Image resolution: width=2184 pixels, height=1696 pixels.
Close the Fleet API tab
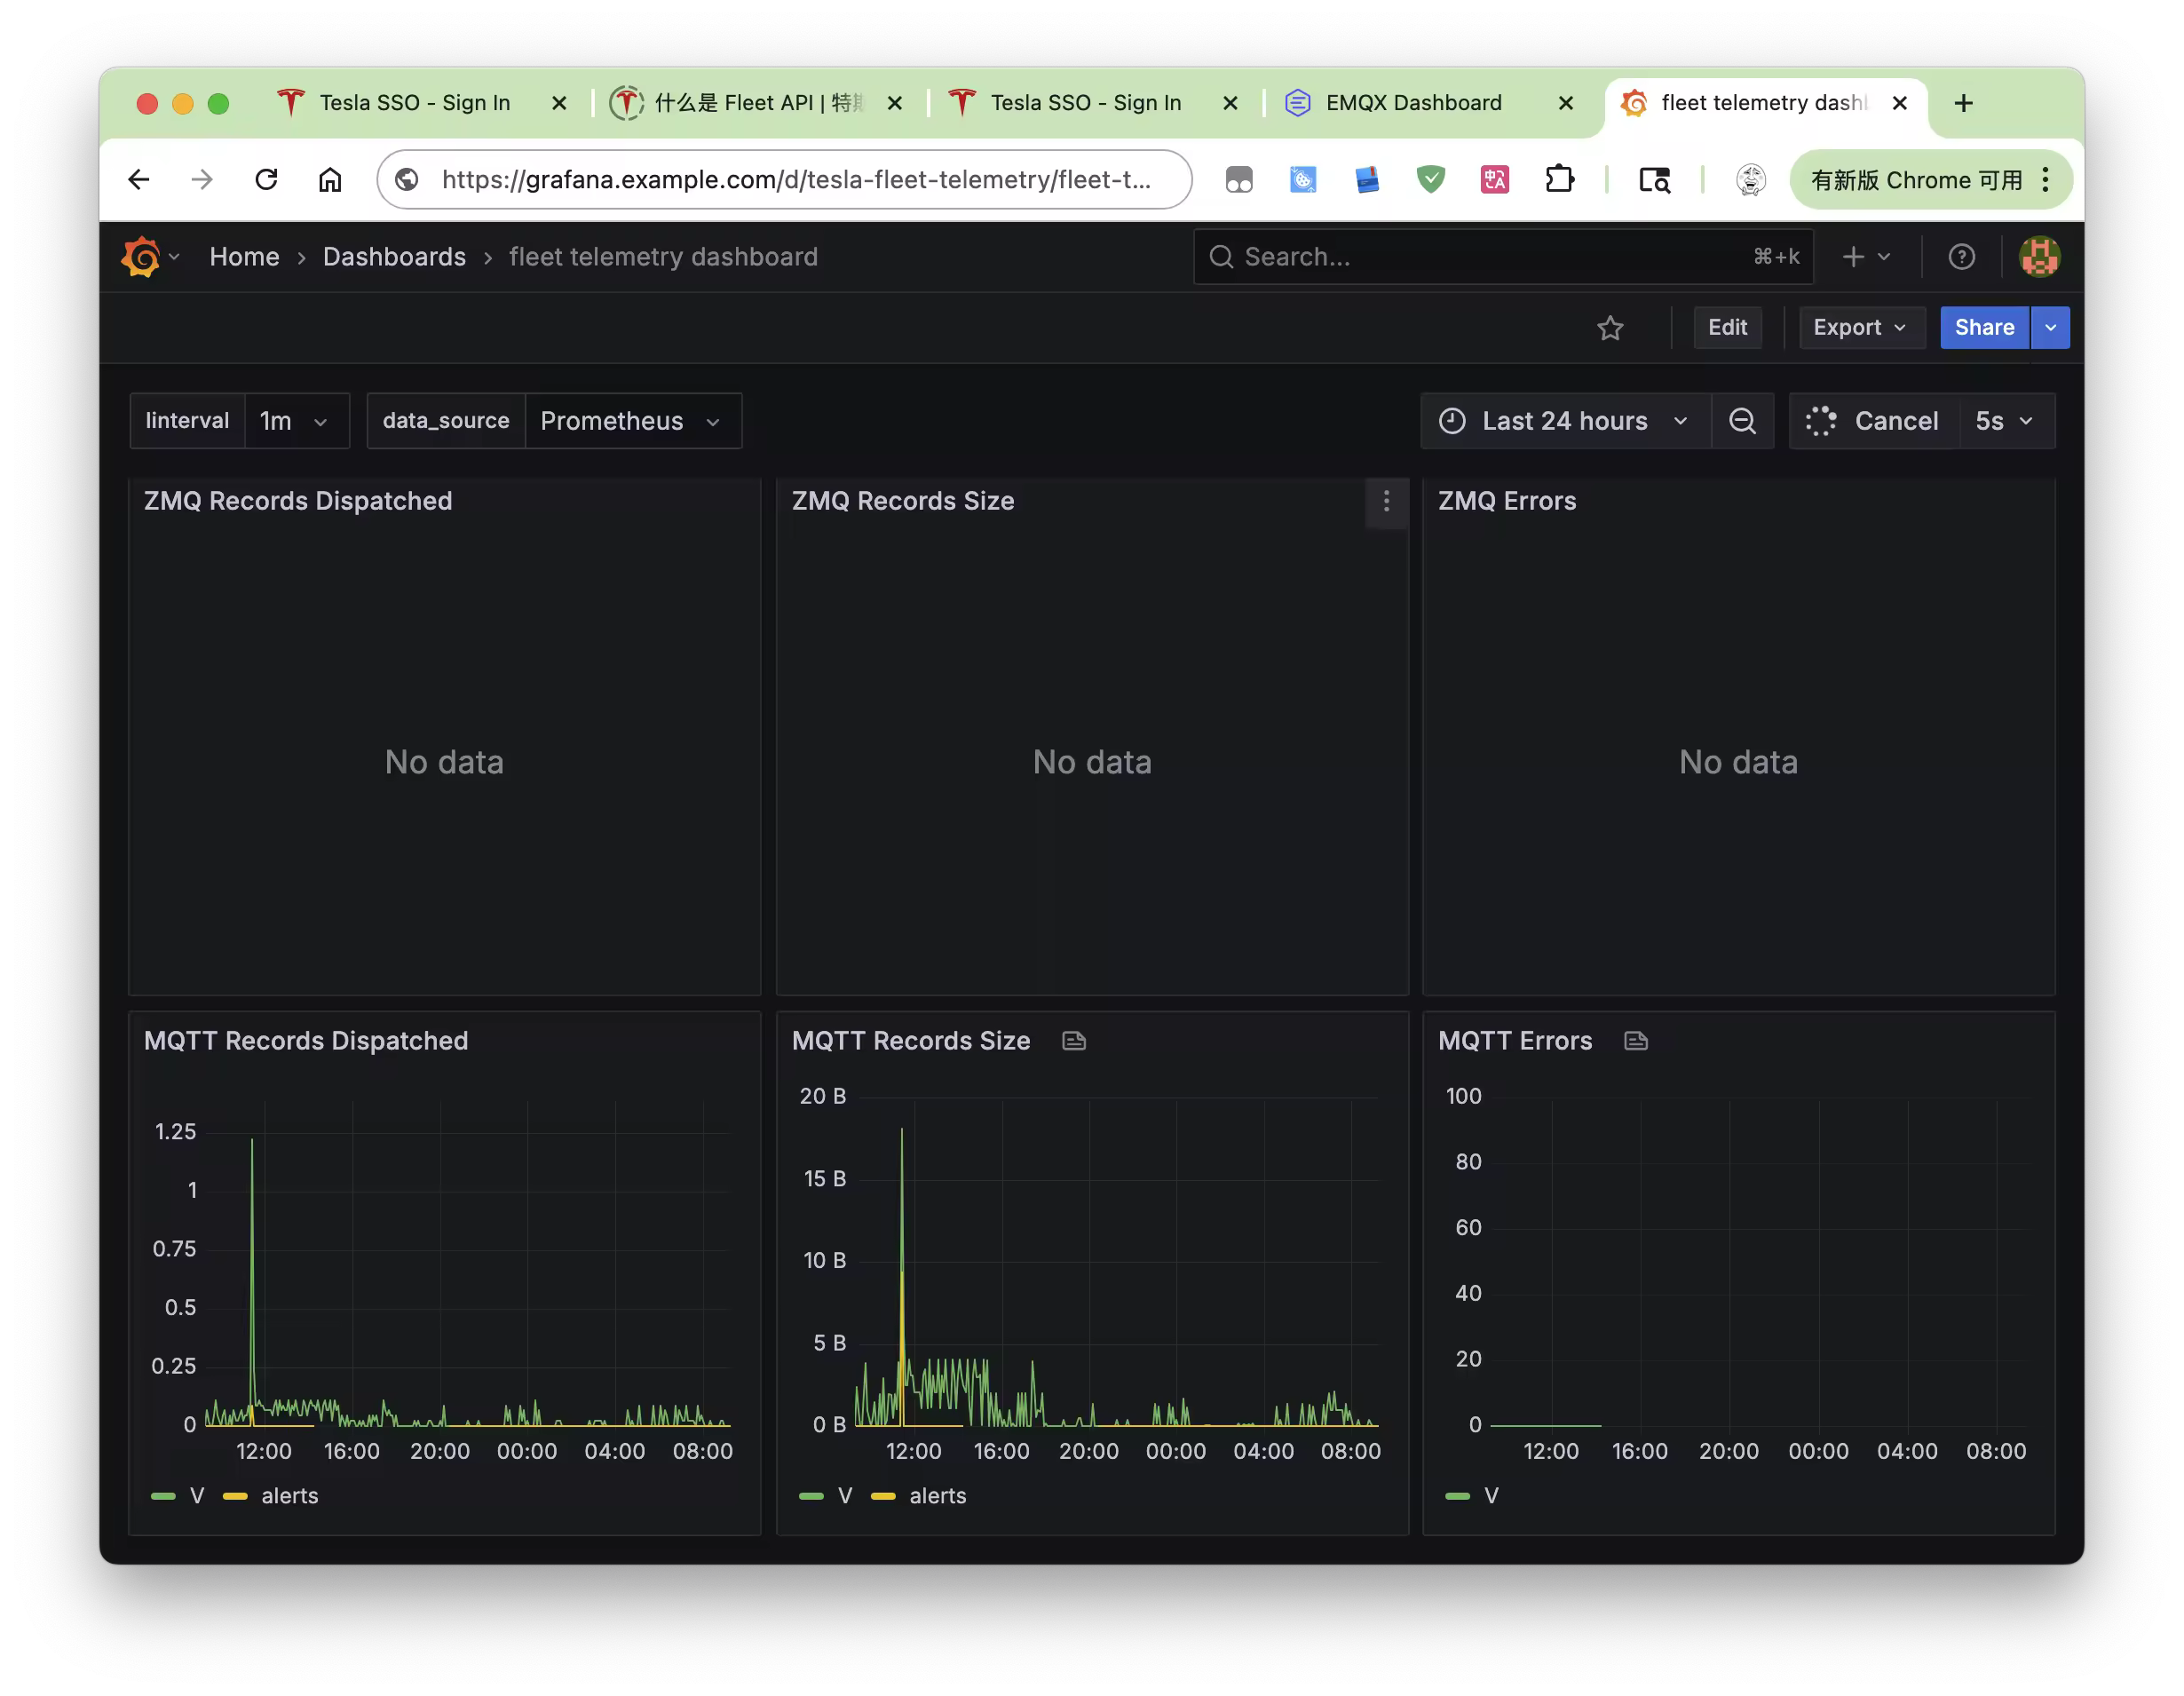(x=895, y=103)
